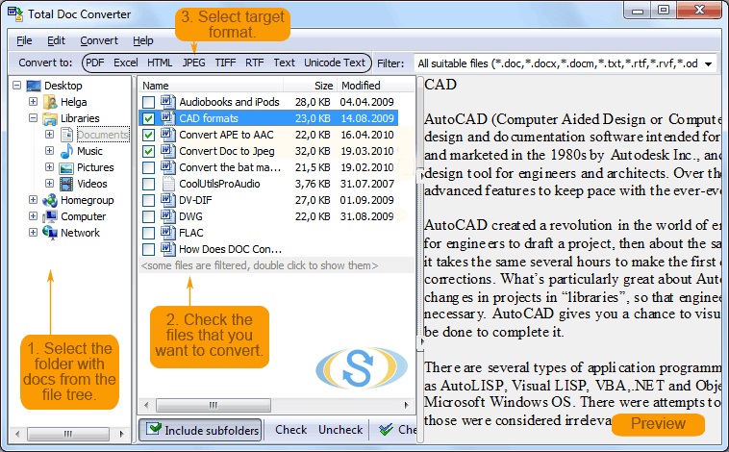The height and width of the screenshot is (452, 729).
Task: Click the Total Doc Converter title bar icon
Action: (14, 14)
